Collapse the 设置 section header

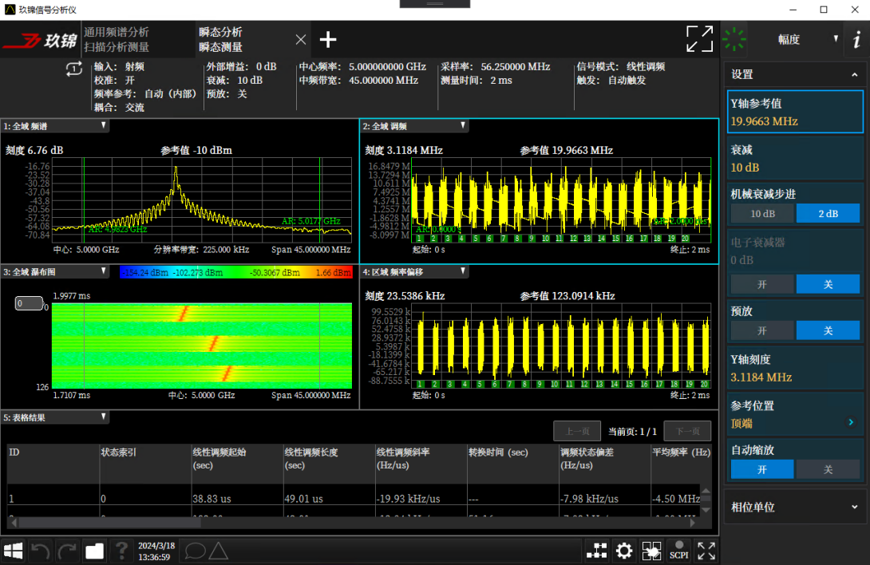click(x=795, y=74)
